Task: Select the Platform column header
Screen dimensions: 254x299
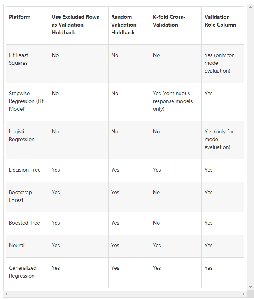Action: (x=20, y=17)
